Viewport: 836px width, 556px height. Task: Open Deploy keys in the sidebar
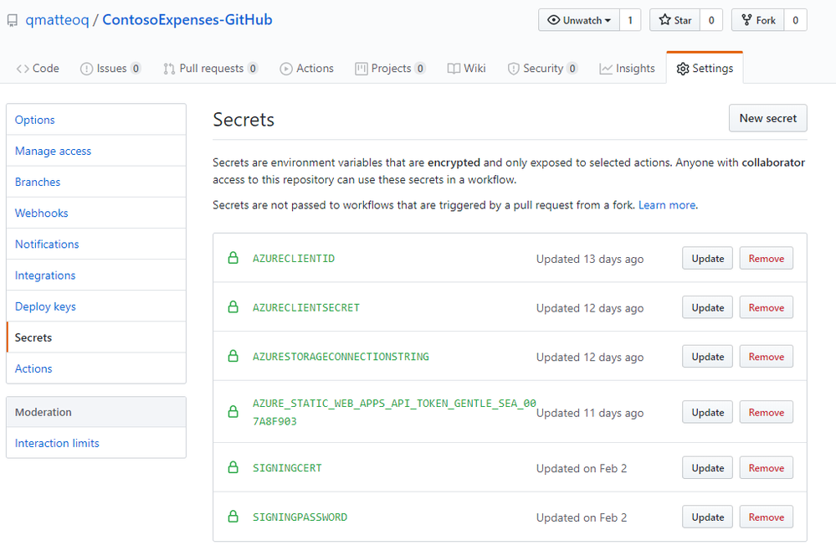point(96,306)
